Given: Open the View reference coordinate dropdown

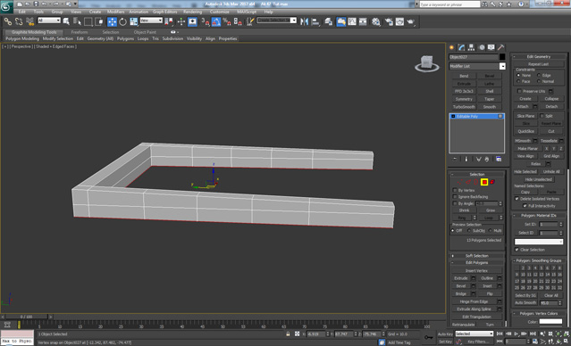Looking at the screenshot, I should point(151,21).
